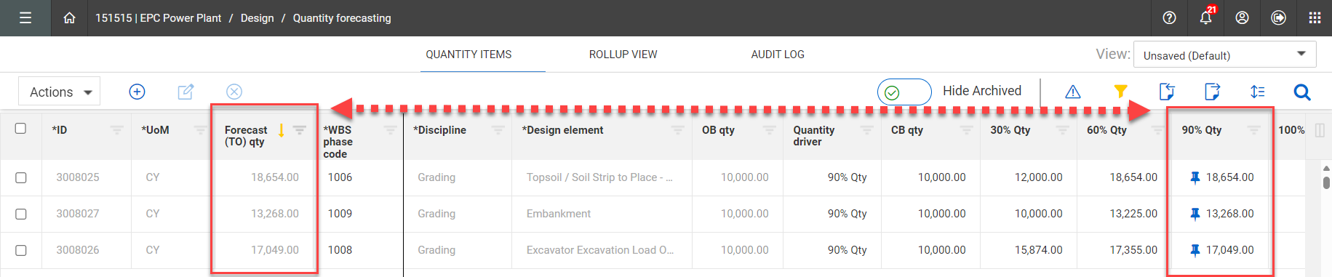Tick the select-all header checkbox

click(x=20, y=129)
